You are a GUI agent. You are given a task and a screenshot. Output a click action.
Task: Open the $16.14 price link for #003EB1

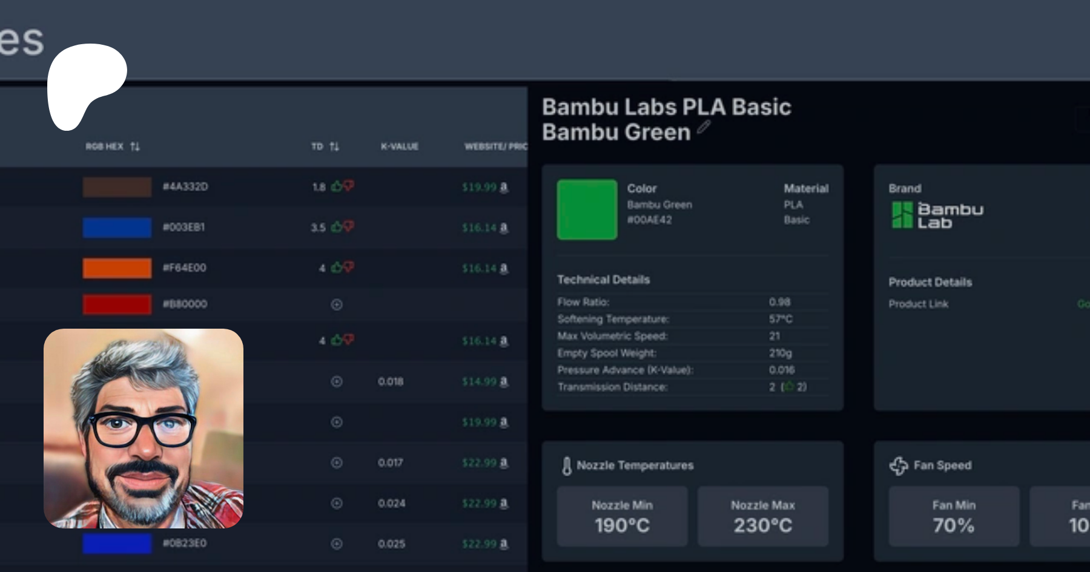[x=479, y=228]
